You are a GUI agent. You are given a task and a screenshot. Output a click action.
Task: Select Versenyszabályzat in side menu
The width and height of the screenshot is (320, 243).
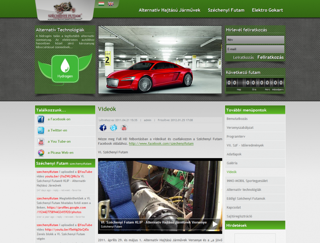[255, 127]
